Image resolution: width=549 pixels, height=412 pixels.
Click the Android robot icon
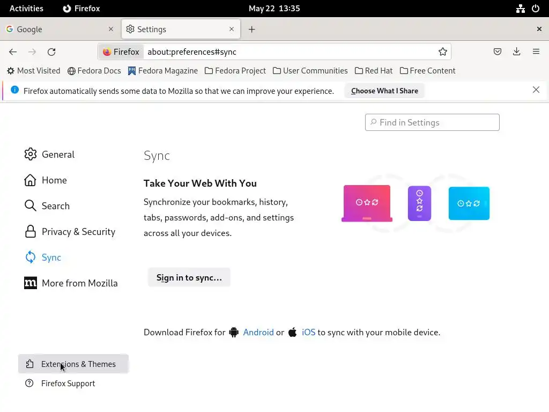click(234, 332)
